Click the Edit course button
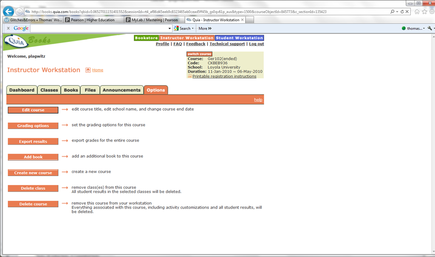The height and width of the screenshot is (257, 435). (33, 110)
